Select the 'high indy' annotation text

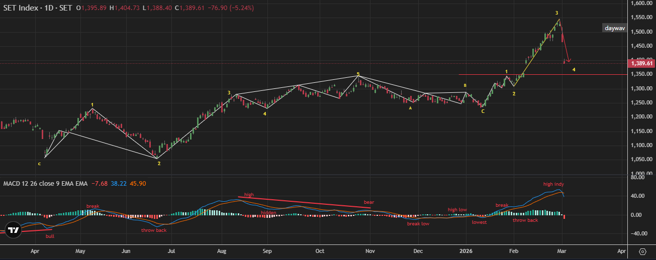click(553, 184)
